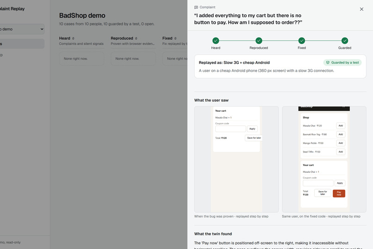The height and width of the screenshot is (249, 373).
Task: Click the cheap Android phone description text
Action: [266, 70]
